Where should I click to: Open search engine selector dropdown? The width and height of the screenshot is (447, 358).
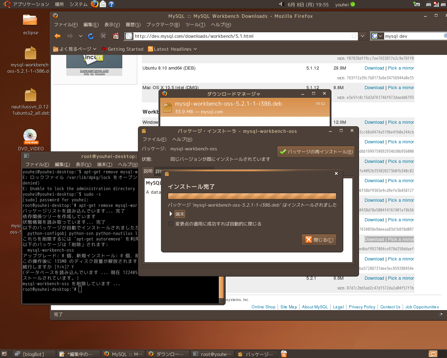coord(378,36)
